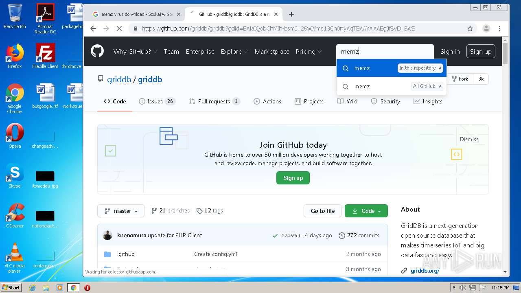The height and width of the screenshot is (293, 521).
Task: View the 21 branches link
Action: [x=170, y=210]
